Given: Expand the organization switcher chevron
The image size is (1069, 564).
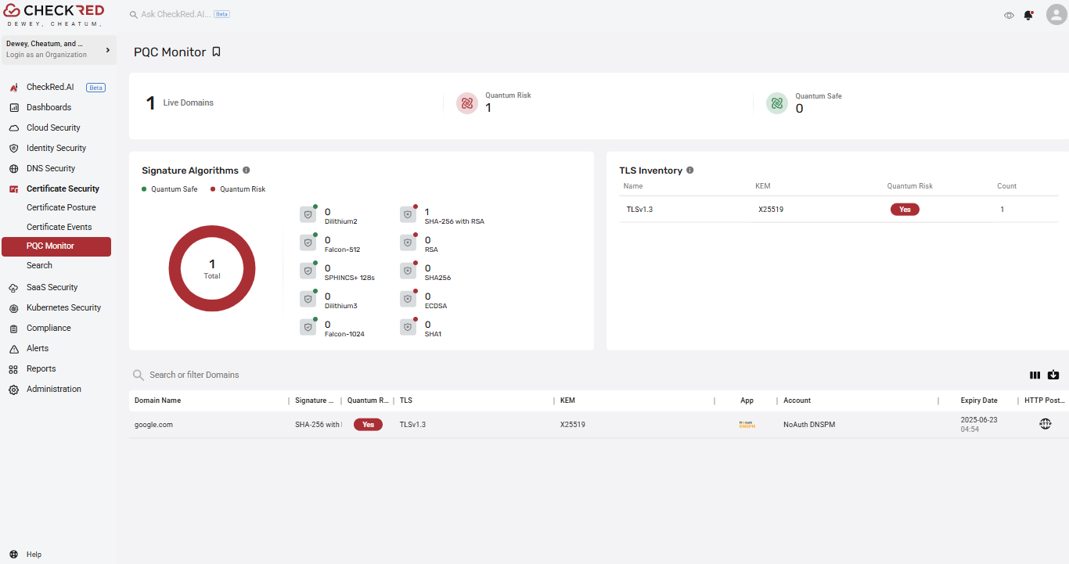Looking at the screenshot, I should coord(108,49).
